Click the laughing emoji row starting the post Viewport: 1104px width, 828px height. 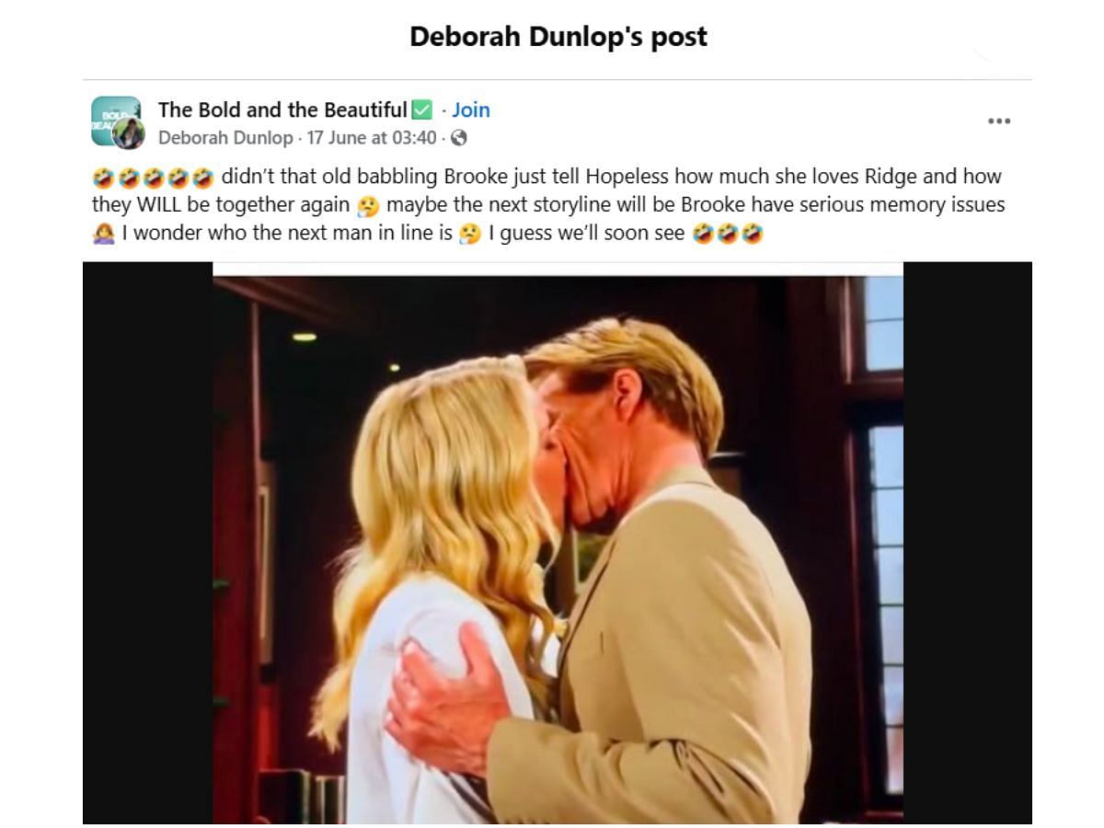154,177
